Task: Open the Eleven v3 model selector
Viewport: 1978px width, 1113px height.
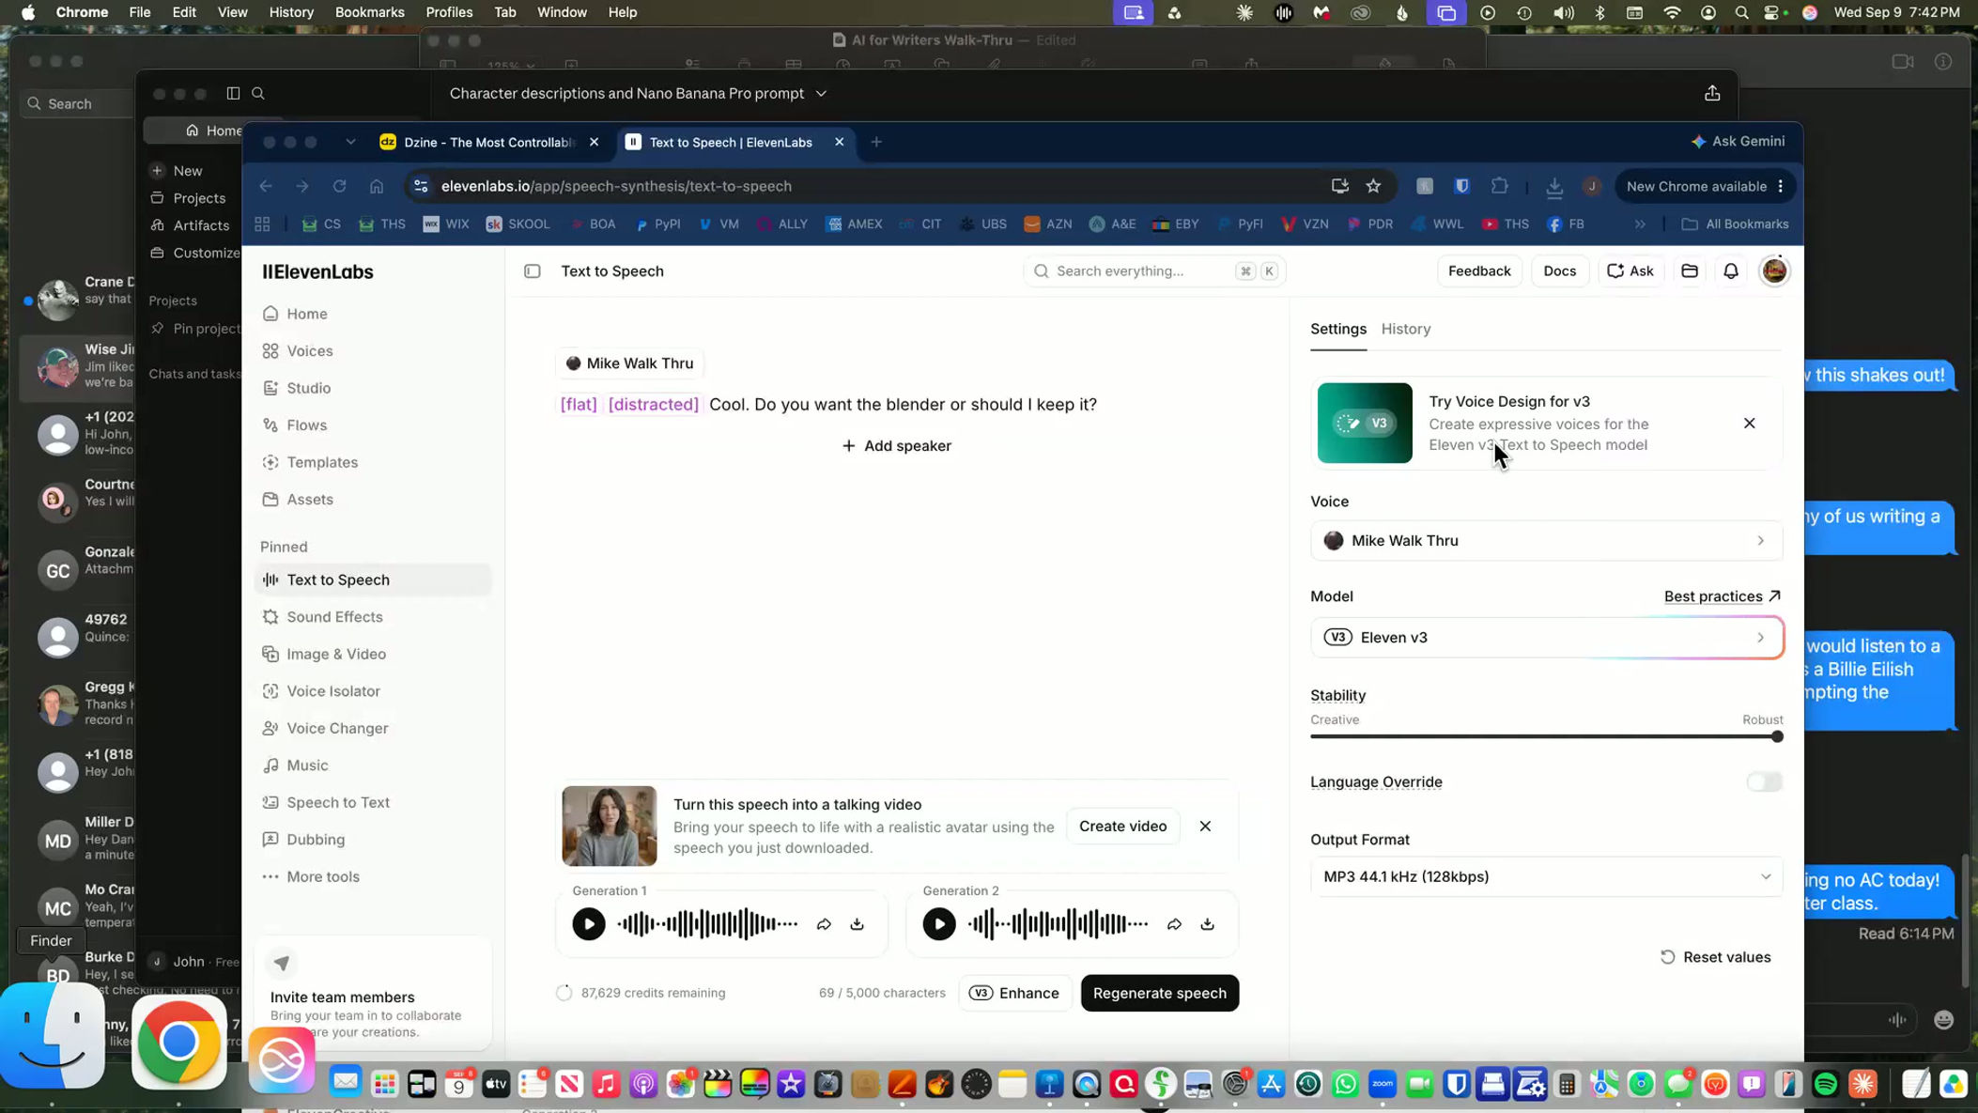Action: tap(1546, 638)
